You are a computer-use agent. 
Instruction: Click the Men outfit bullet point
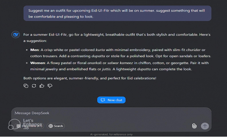(x=120, y=53)
